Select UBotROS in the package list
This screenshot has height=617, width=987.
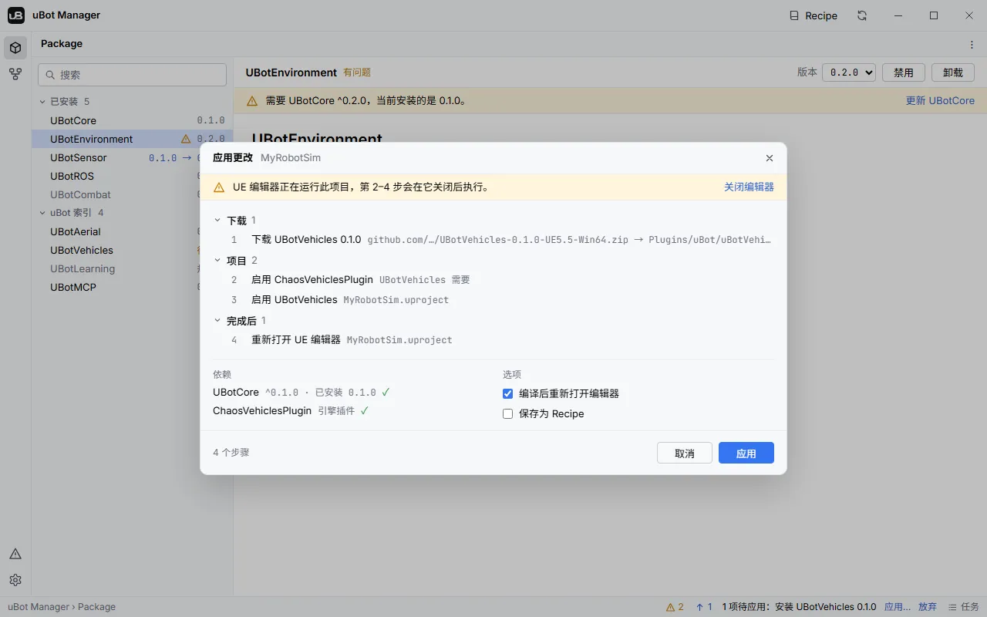pyautogui.click(x=132, y=176)
